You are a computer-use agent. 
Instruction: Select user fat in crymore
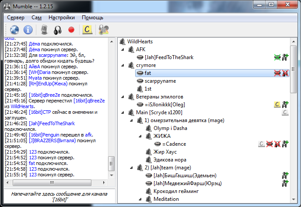pos(212,73)
